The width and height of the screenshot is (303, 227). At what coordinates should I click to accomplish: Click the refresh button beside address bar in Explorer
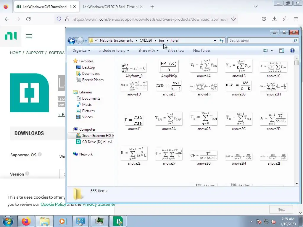click(x=222, y=40)
